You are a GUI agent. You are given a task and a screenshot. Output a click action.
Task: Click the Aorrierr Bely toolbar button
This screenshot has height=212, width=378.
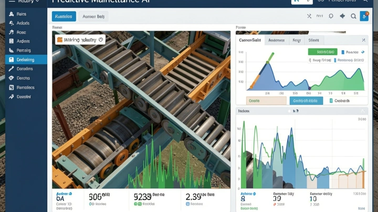(x=93, y=16)
